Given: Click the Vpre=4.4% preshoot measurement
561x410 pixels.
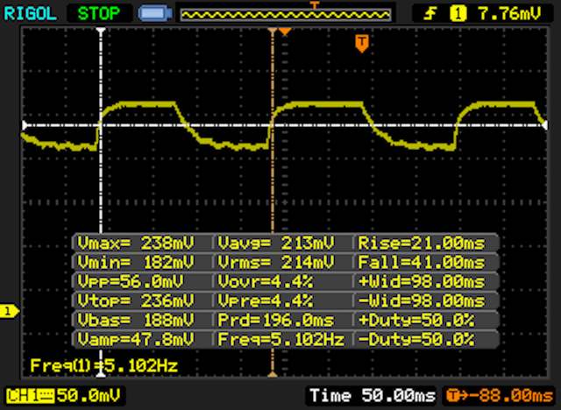Looking at the screenshot, I should click(265, 301).
